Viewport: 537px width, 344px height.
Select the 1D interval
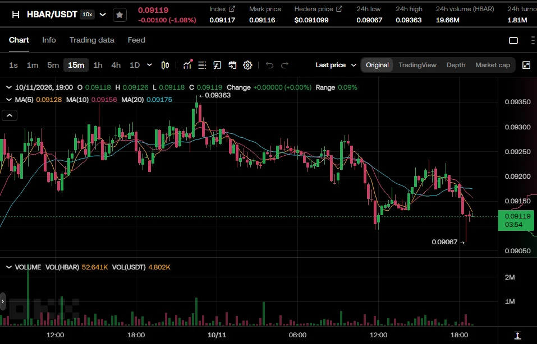point(135,65)
